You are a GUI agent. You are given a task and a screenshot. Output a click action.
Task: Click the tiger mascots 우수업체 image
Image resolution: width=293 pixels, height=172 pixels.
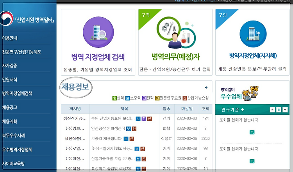tap(250, 93)
